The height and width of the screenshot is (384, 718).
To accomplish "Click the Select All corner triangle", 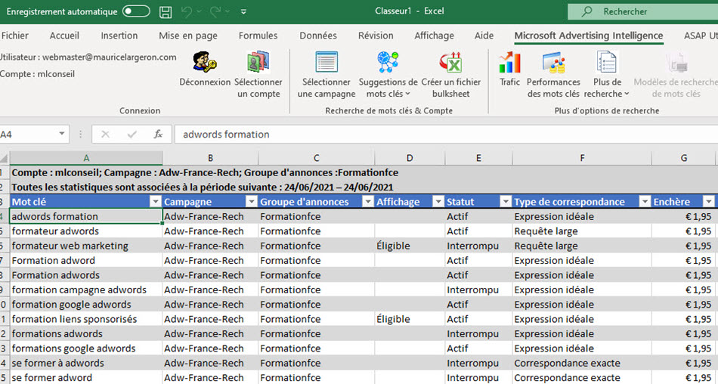I will [5, 158].
